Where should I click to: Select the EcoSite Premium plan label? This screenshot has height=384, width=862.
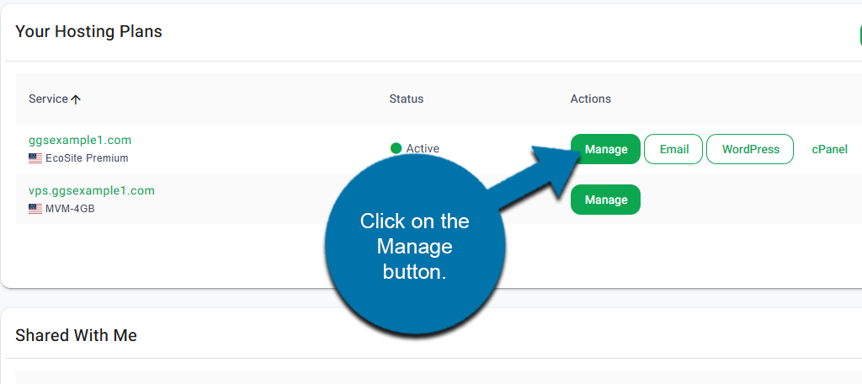tap(87, 158)
